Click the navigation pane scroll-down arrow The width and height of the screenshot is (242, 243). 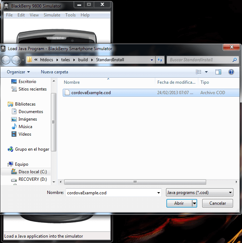(x=54, y=182)
